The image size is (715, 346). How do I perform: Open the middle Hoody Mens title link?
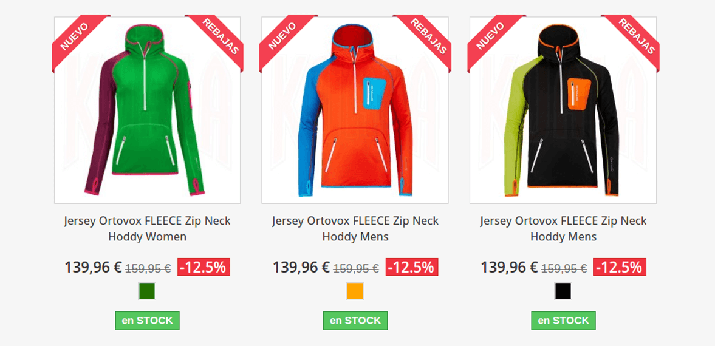pos(355,229)
